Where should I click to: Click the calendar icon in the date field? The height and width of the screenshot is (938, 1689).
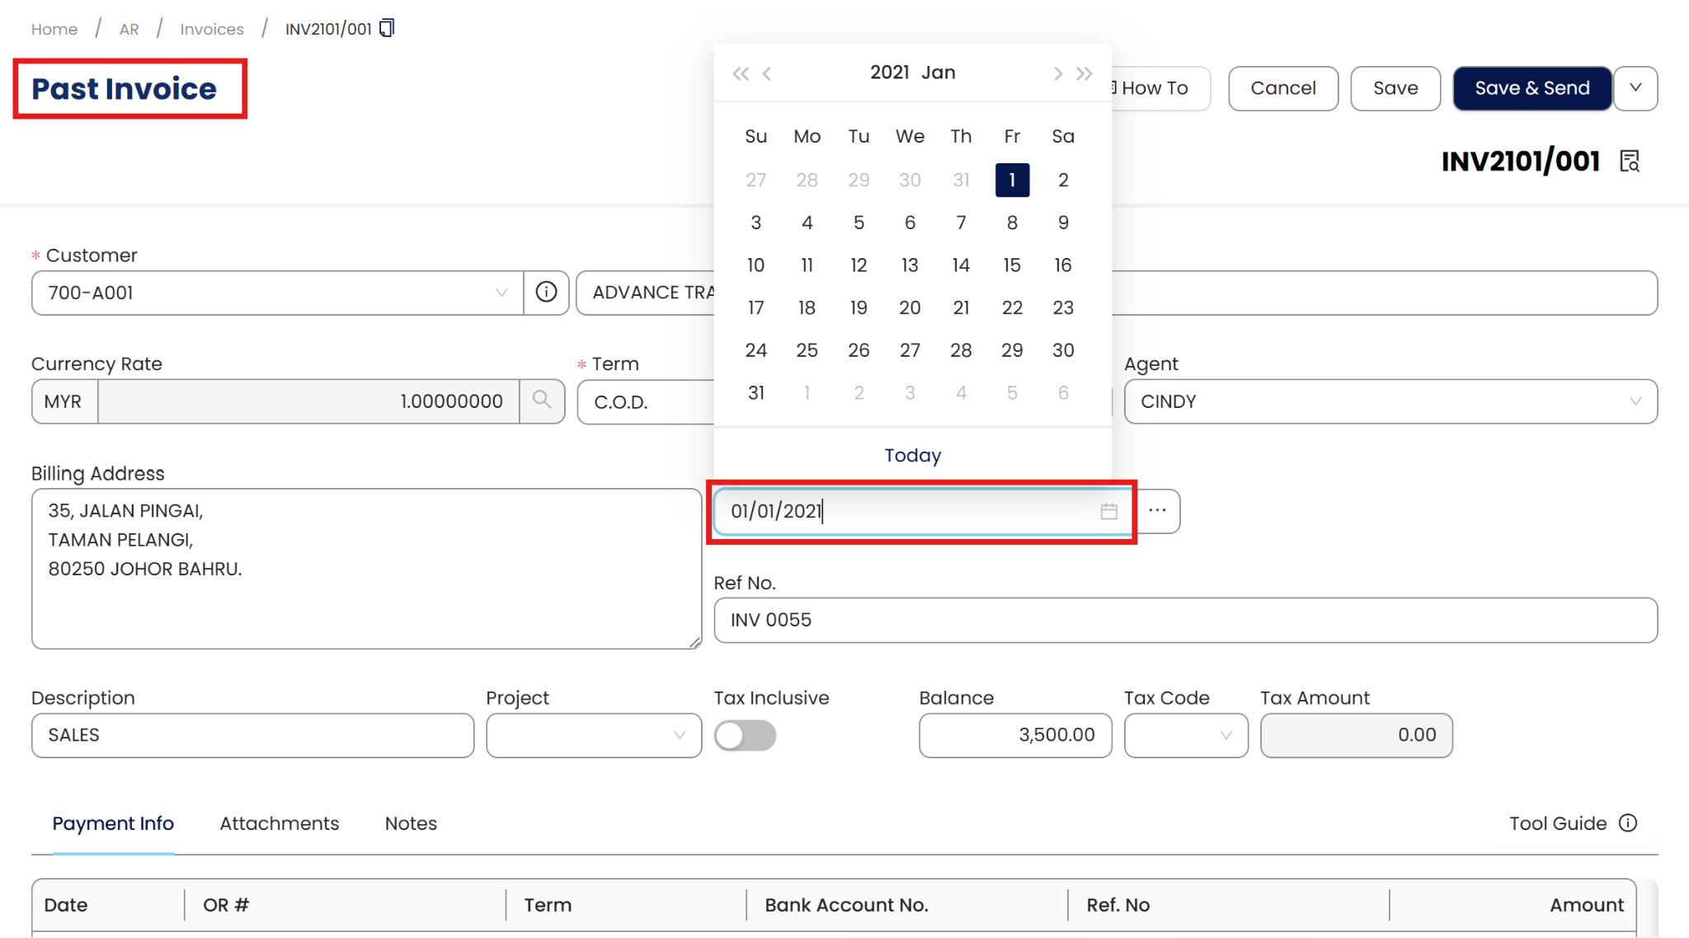point(1108,511)
